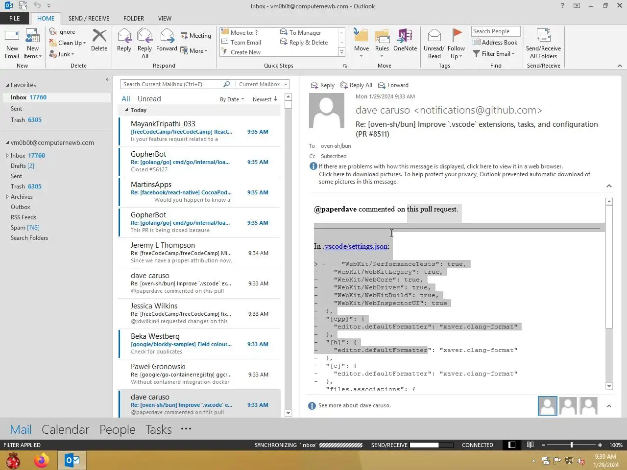Click See more about dave caruso

[x=355, y=406]
